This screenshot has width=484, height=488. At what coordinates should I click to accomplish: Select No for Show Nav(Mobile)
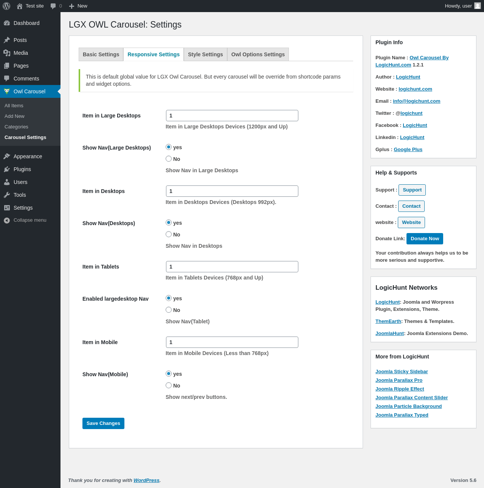tap(169, 385)
